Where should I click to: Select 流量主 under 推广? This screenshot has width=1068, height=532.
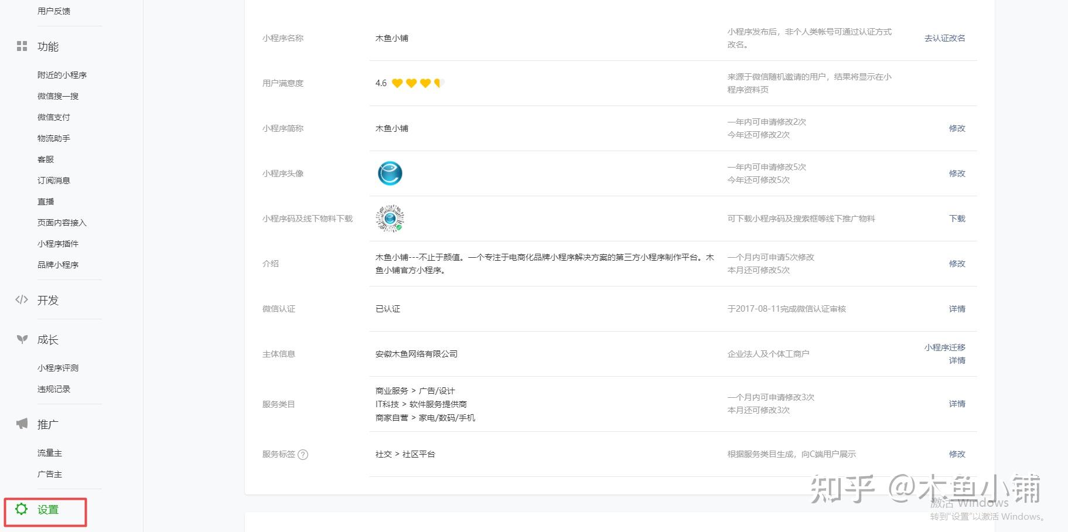pyautogui.click(x=50, y=453)
